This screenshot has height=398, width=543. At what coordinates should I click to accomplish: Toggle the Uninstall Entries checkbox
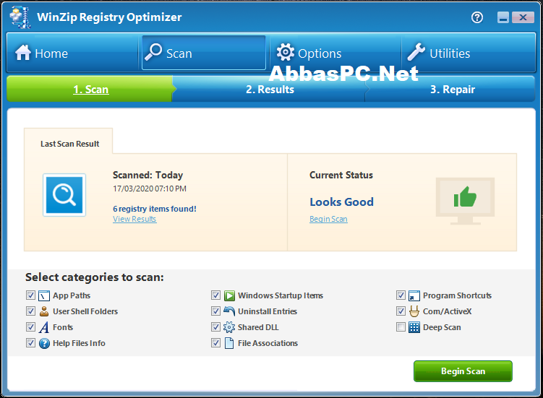[x=215, y=311]
